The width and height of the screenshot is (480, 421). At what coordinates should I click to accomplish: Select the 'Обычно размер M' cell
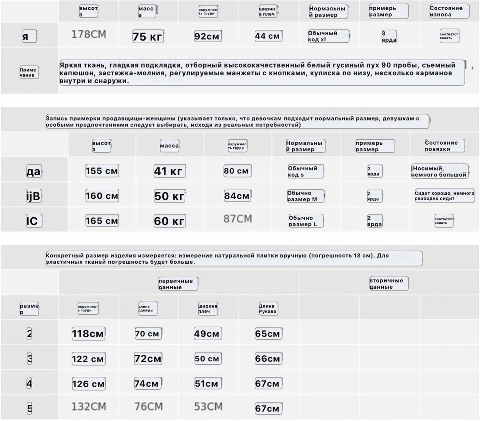306,196
